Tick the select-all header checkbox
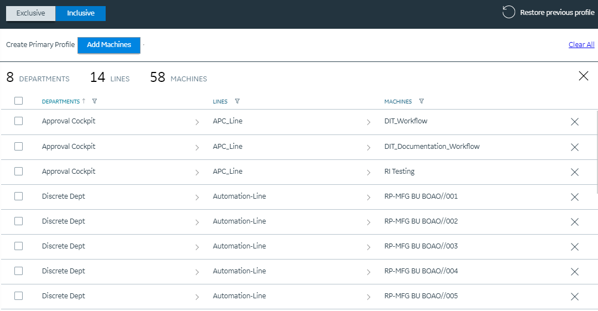This screenshot has height=311, width=598. (18, 101)
